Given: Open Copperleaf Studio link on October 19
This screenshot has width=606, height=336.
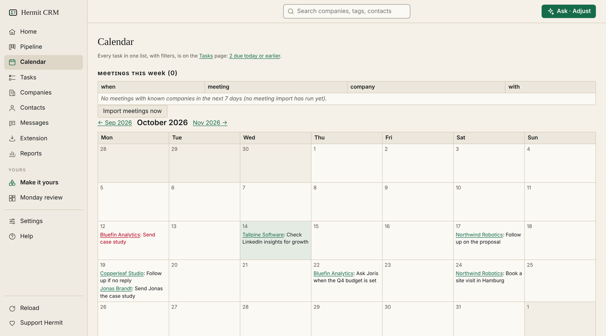Looking at the screenshot, I should (x=122, y=274).
